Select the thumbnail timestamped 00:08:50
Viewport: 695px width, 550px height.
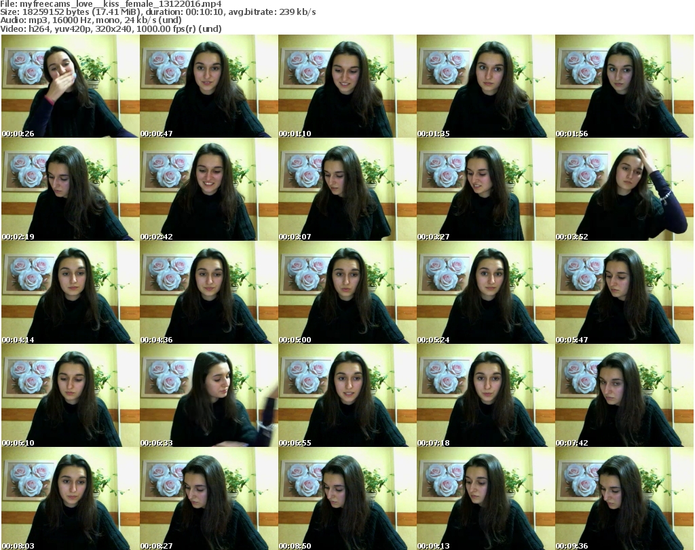(x=347, y=499)
